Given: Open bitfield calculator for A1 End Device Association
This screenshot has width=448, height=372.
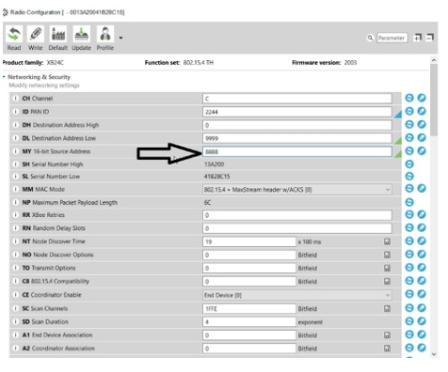Looking at the screenshot, I should (x=387, y=335).
